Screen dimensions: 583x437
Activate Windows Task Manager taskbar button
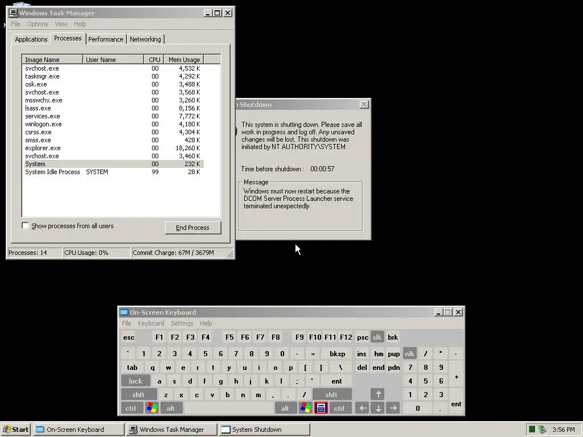[x=171, y=430]
